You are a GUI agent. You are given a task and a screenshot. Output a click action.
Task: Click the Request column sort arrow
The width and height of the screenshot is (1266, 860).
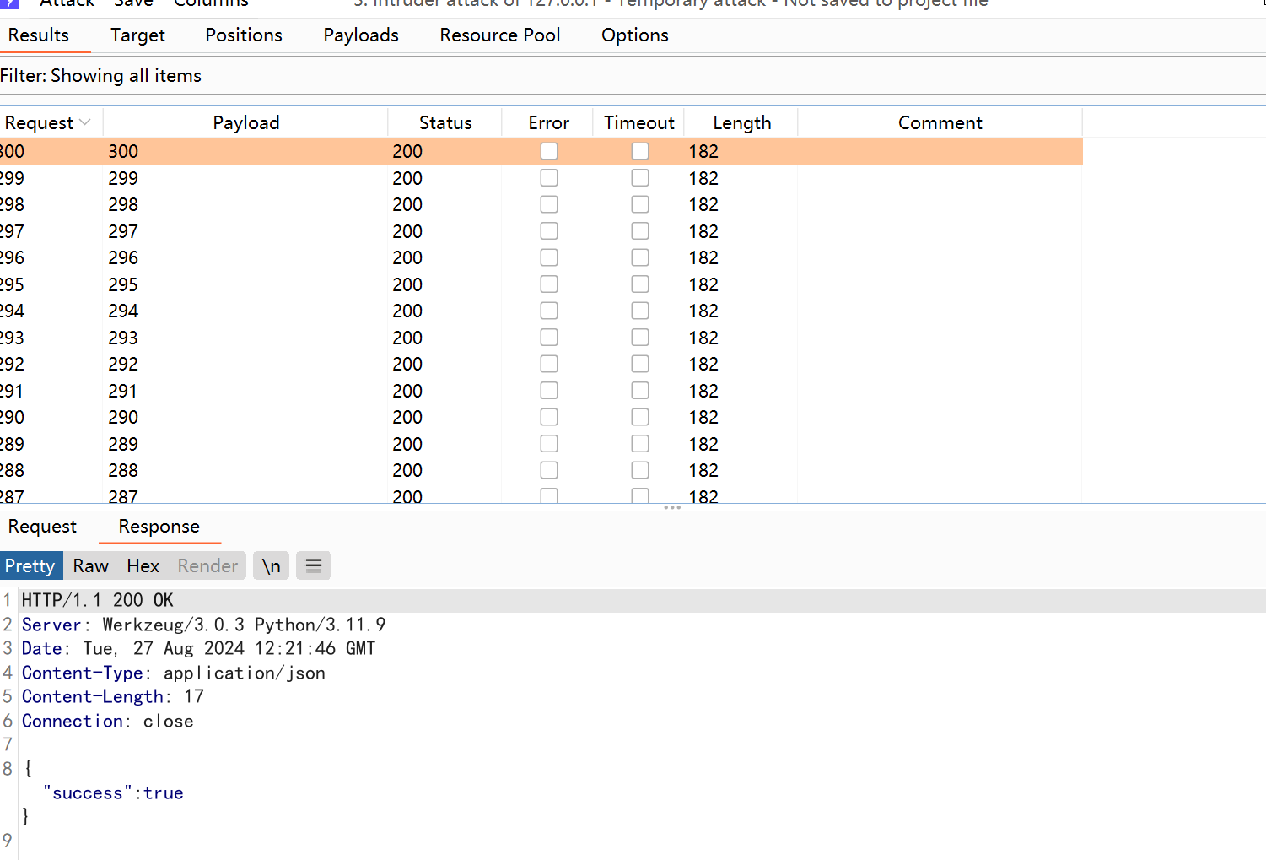(84, 122)
